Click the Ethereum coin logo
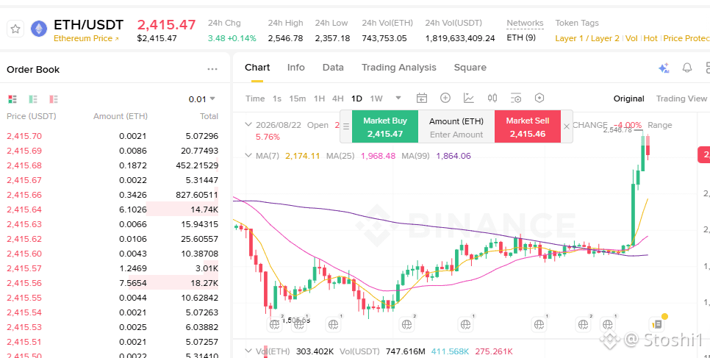The width and height of the screenshot is (710, 358). [39, 29]
